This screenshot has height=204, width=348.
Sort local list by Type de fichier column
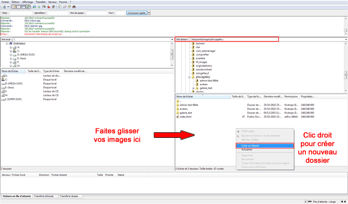(x=52, y=71)
